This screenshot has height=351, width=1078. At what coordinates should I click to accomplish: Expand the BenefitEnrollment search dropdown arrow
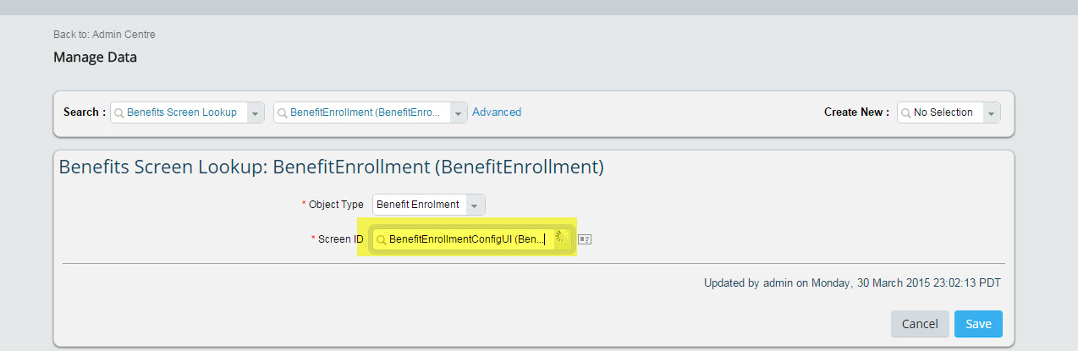(458, 112)
